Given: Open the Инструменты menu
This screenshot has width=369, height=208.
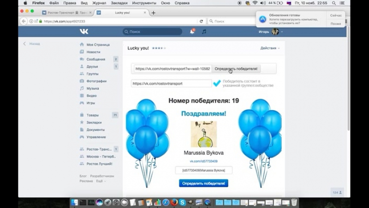Looking at the screenshot, I should pyautogui.click(x=144, y=3).
